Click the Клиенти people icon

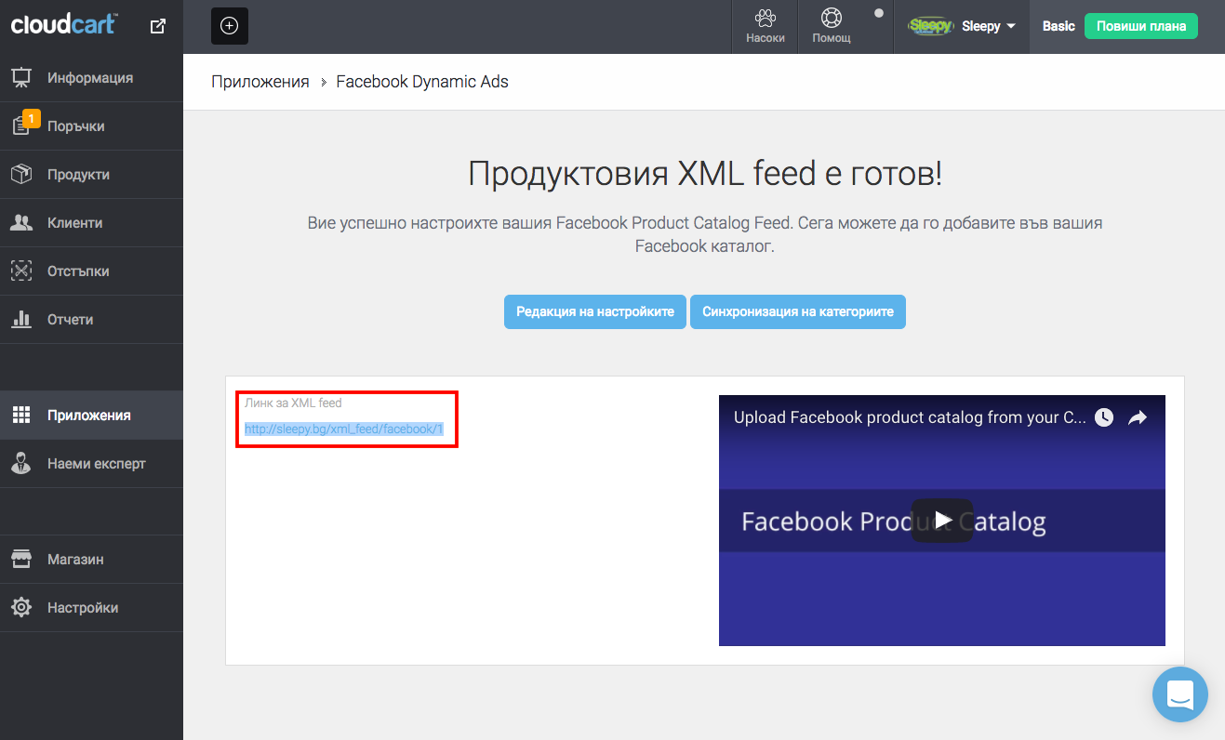[21, 223]
